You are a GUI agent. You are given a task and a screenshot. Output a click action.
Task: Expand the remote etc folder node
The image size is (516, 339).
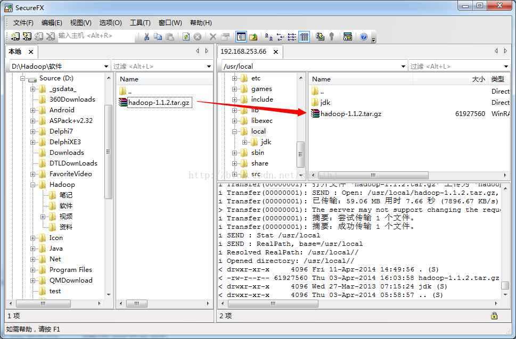(x=234, y=78)
